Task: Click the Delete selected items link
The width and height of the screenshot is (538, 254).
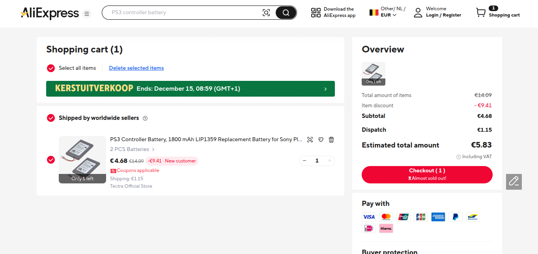Action: [136, 68]
